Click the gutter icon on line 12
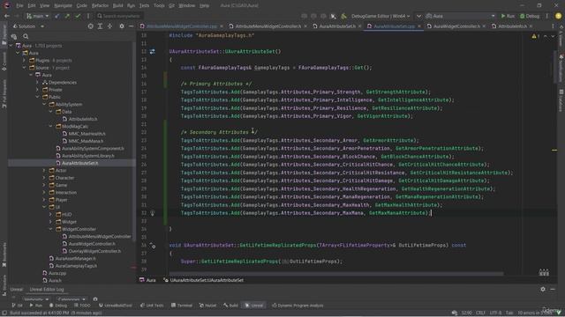The image size is (565, 317). 153,52
